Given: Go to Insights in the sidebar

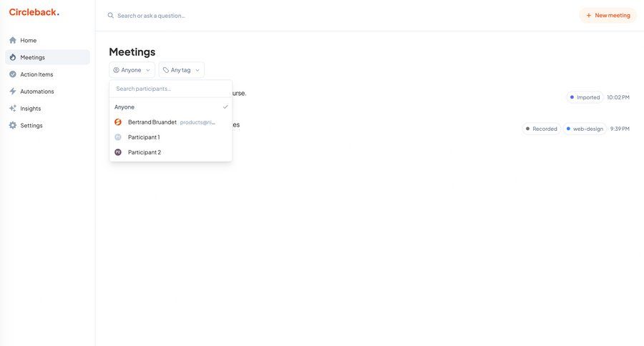Looking at the screenshot, I should click(30, 109).
